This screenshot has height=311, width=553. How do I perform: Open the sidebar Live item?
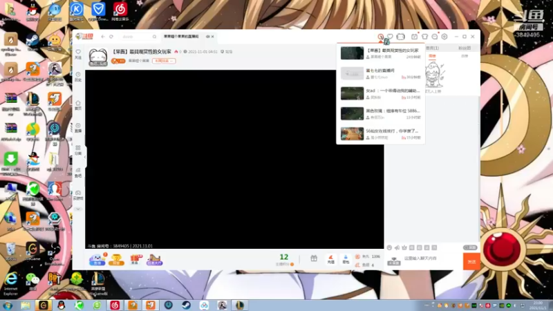click(x=78, y=128)
